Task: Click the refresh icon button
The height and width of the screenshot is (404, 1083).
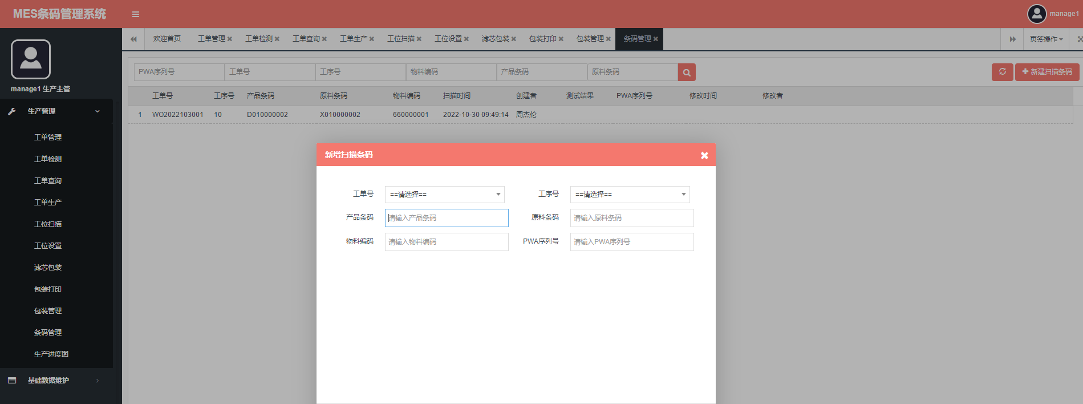Action: coord(1002,72)
